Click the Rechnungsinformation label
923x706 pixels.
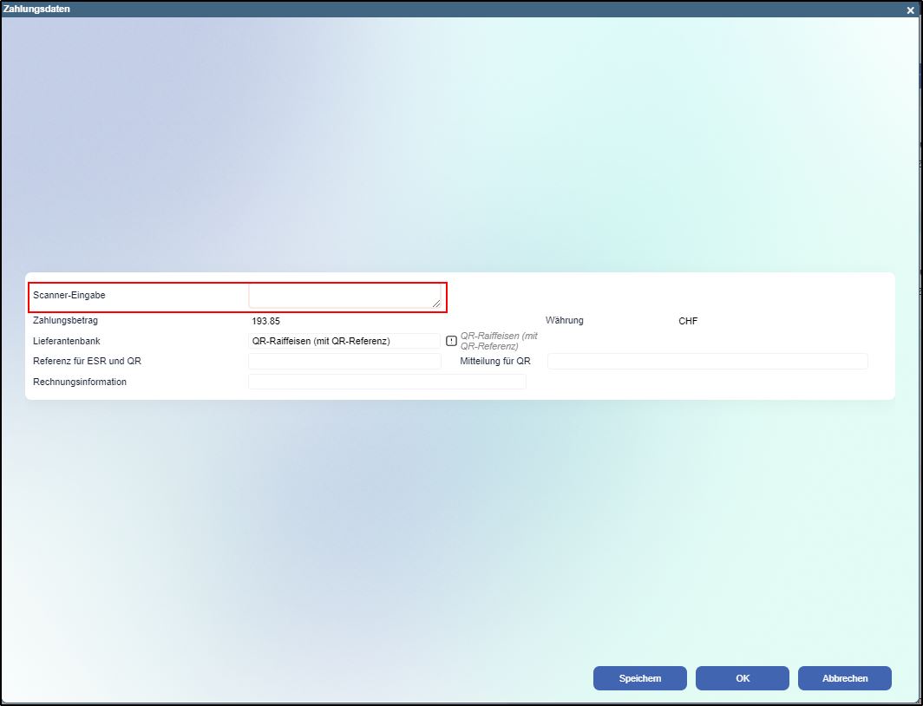[x=80, y=382]
